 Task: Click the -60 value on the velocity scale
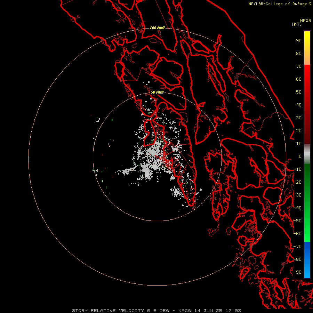tap(297, 234)
